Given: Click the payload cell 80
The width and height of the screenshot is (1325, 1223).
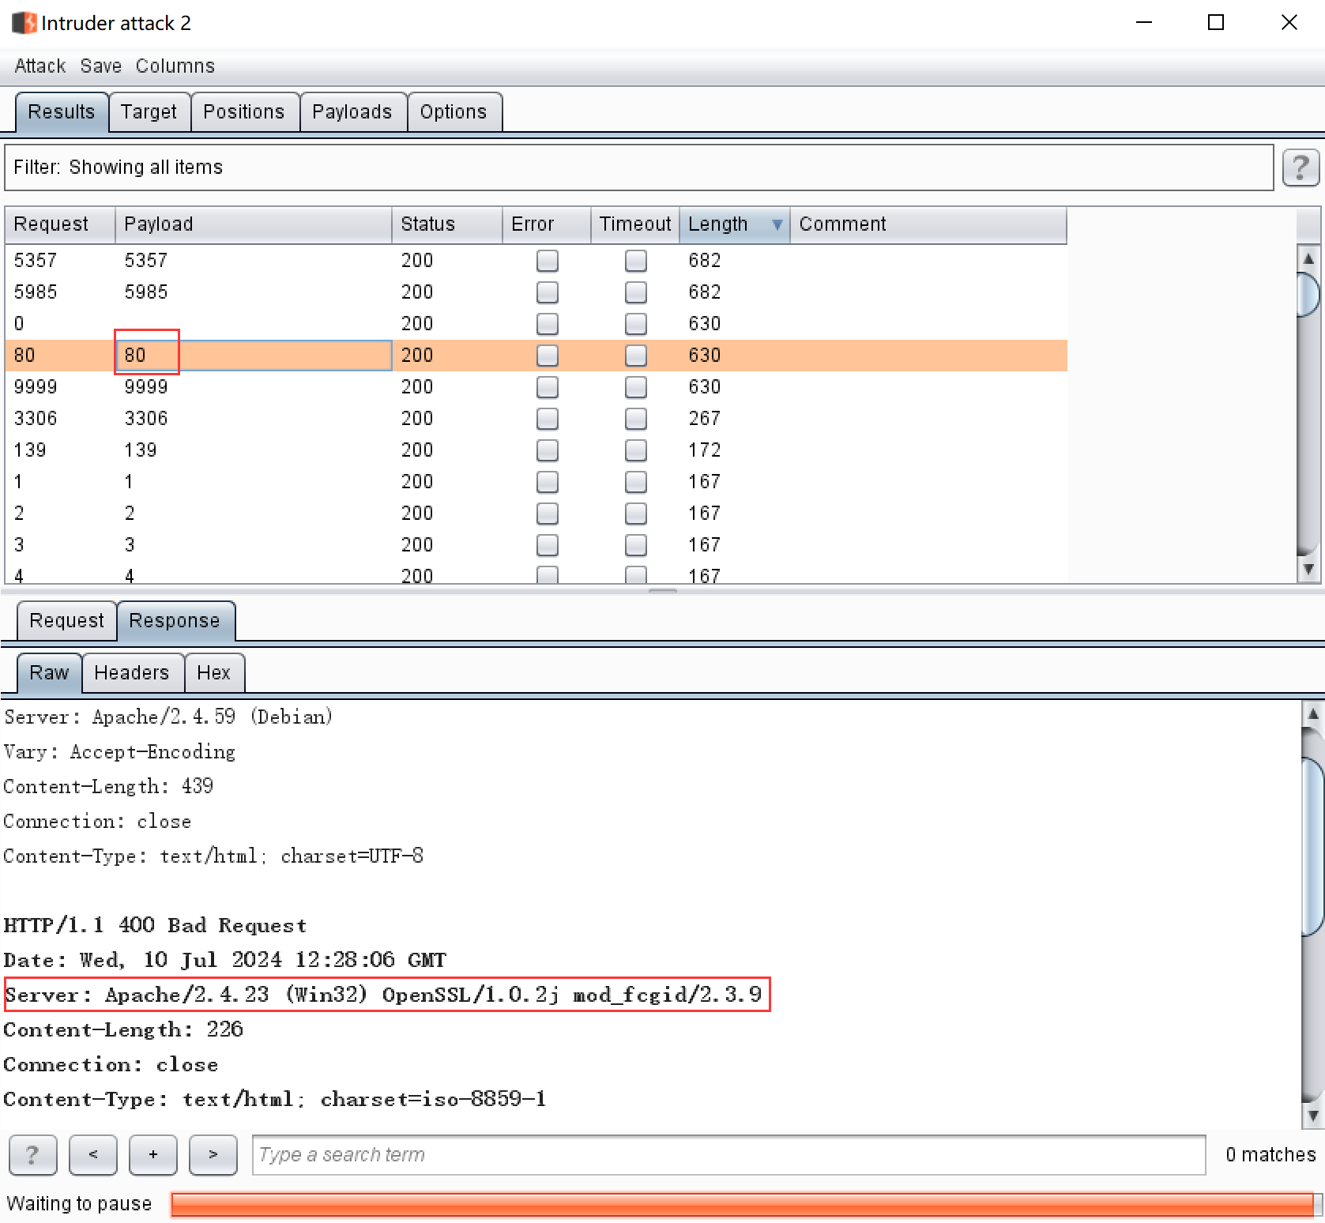Looking at the screenshot, I should point(254,356).
